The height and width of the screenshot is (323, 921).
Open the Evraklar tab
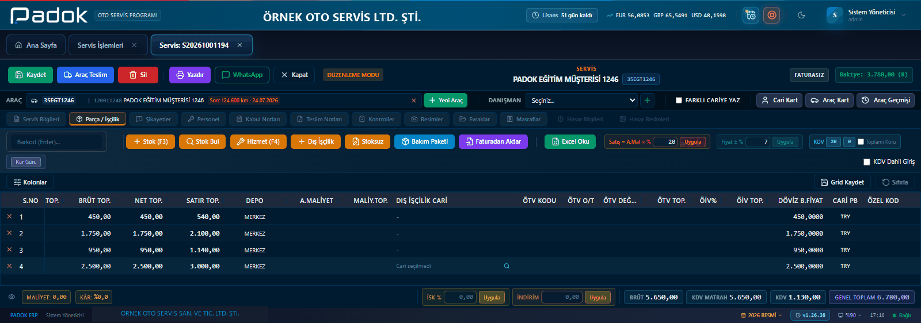coord(474,119)
